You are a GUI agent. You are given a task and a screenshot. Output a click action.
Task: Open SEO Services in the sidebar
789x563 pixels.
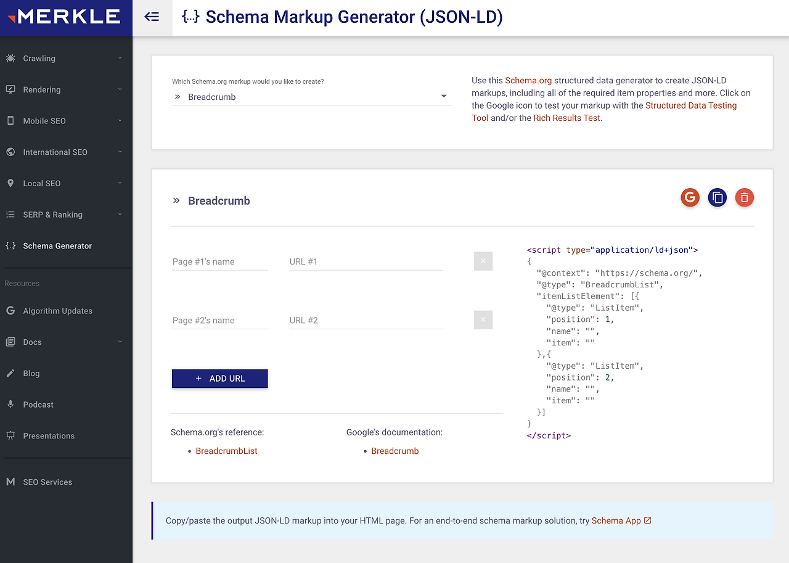point(66,482)
